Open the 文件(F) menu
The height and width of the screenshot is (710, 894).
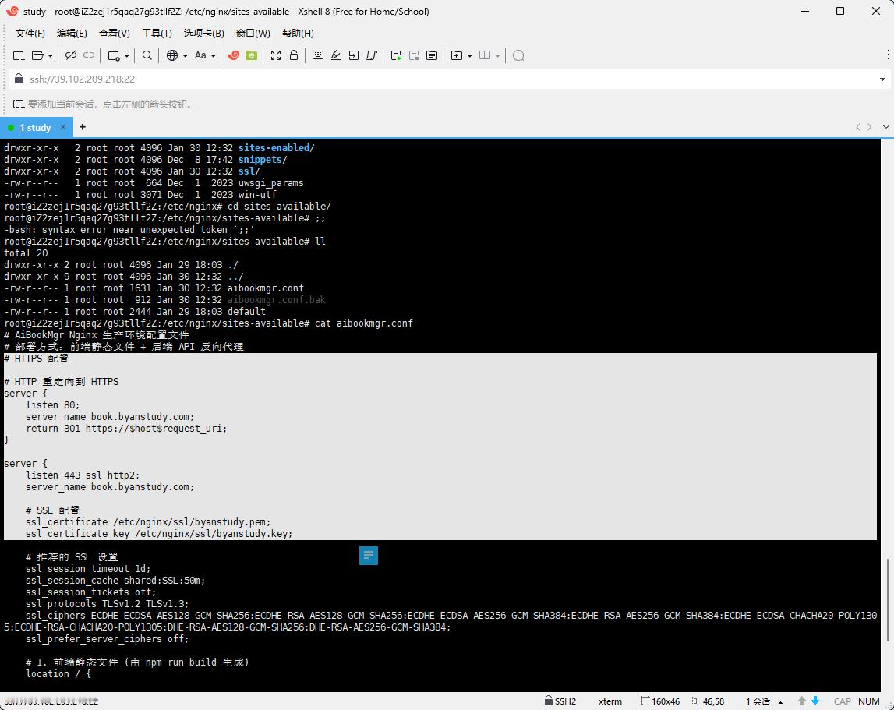(30, 33)
